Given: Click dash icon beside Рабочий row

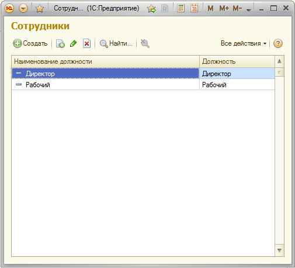Looking at the screenshot, I should pos(19,84).
